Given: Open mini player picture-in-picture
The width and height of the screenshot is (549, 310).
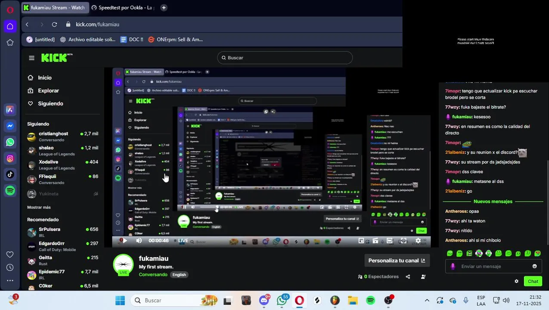Looking at the screenshot, I should click(x=361, y=241).
